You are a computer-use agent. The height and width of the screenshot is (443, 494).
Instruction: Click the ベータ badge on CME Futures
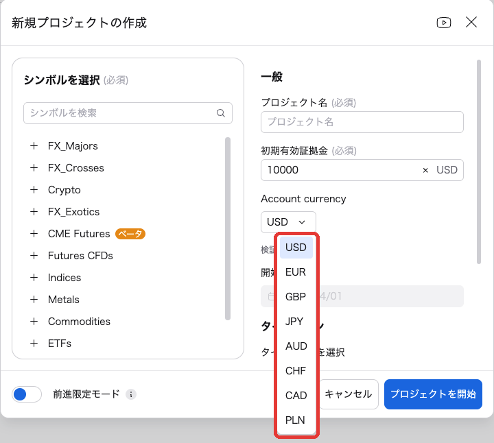[x=130, y=234]
